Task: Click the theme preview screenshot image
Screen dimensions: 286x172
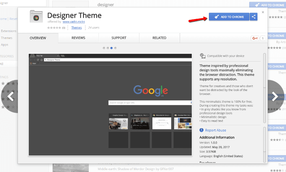Action: (110, 105)
